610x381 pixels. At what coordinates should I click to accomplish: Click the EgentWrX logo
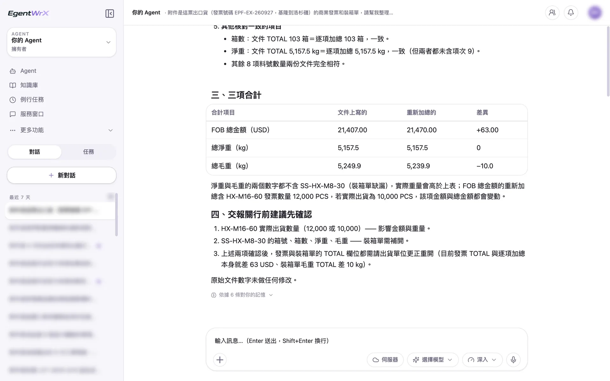click(28, 13)
